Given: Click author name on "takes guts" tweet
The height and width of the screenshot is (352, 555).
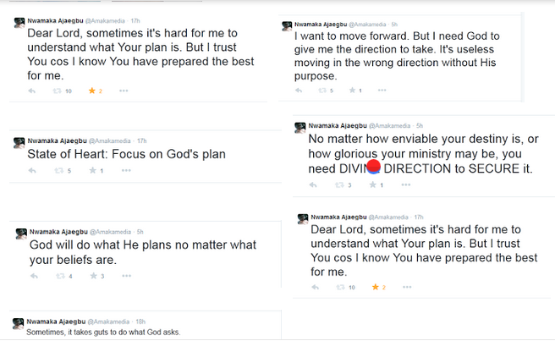Looking at the screenshot, I should tap(54, 322).
